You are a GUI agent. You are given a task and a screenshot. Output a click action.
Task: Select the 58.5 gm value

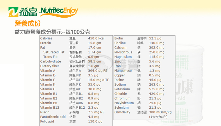click(x=95, y=61)
